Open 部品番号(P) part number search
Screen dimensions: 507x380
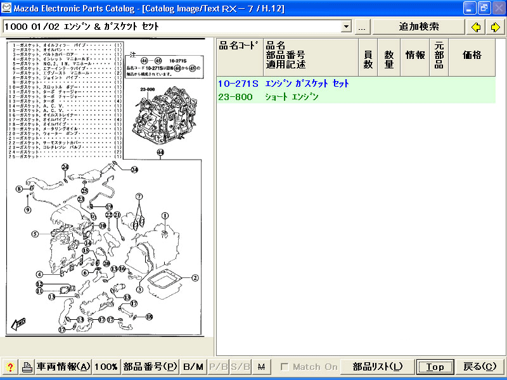click(x=150, y=367)
